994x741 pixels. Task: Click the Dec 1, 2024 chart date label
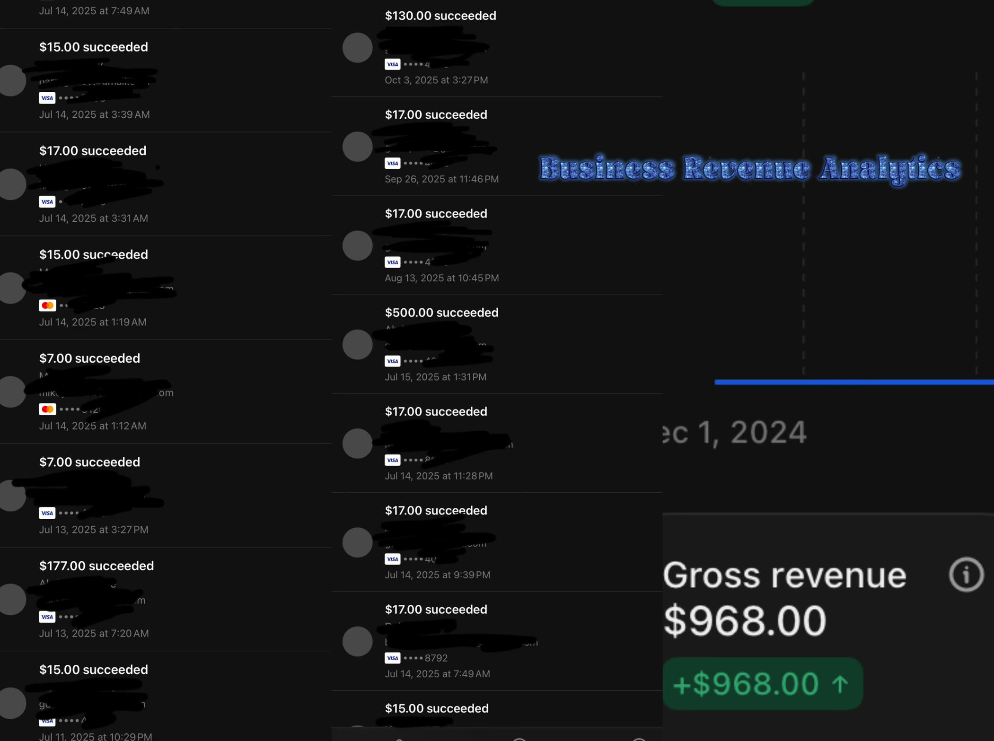point(735,432)
